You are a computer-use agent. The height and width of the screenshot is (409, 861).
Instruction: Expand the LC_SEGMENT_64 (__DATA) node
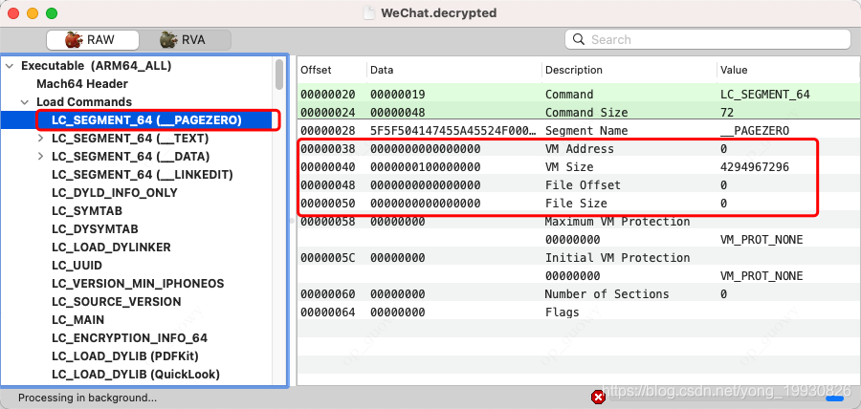click(x=40, y=157)
